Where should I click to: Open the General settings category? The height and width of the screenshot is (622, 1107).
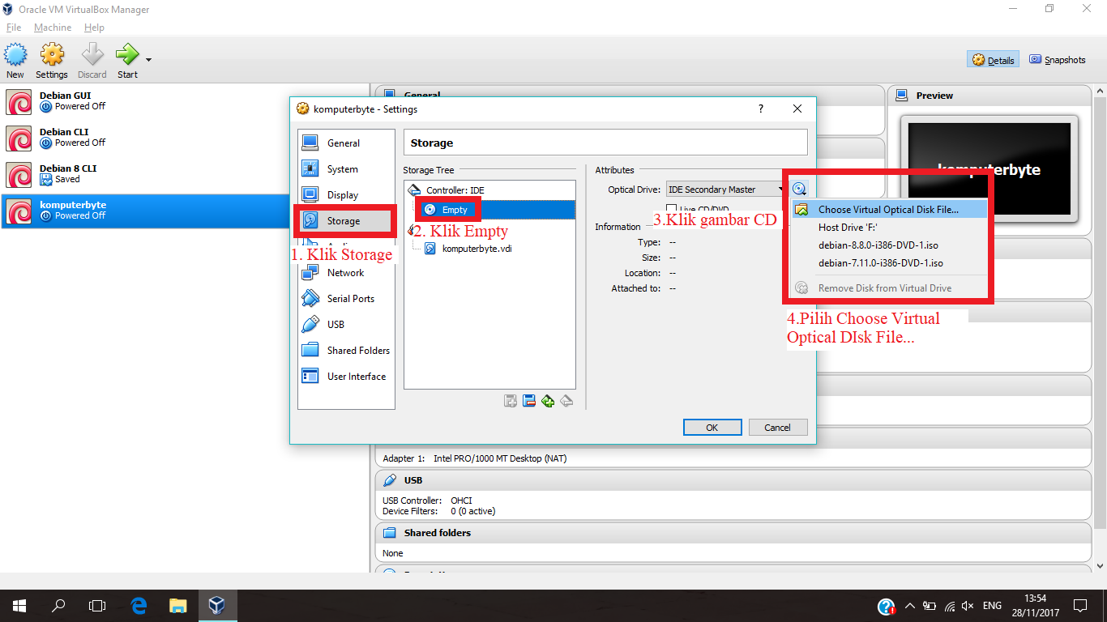point(346,143)
